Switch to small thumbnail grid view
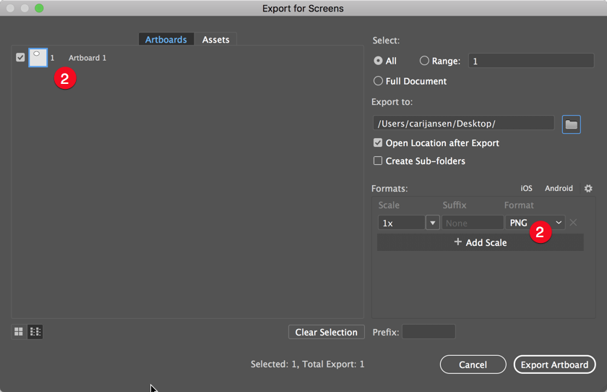This screenshot has height=392, width=607. (18, 332)
